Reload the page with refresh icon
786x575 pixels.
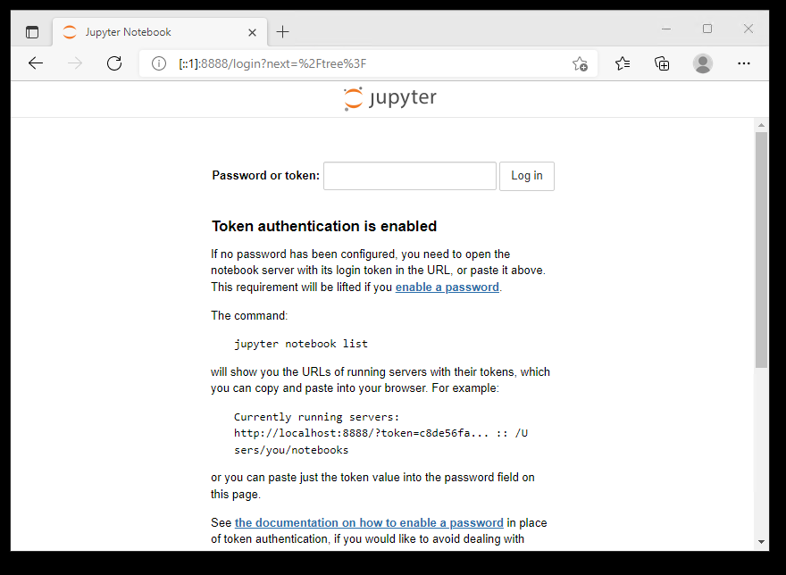[114, 63]
